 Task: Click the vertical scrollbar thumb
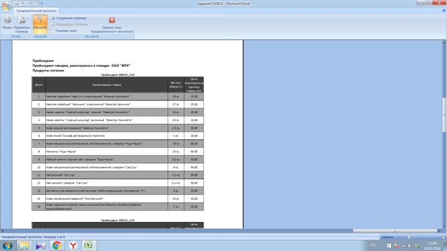pyautogui.click(x=444, y=115)
